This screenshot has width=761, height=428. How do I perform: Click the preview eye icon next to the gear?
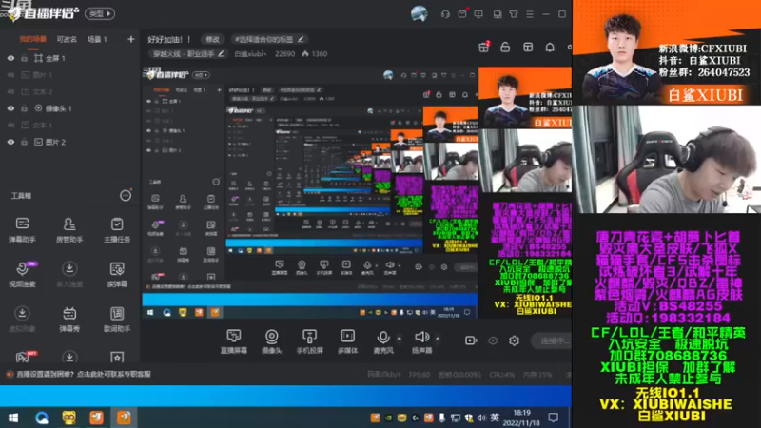point(493,340)
